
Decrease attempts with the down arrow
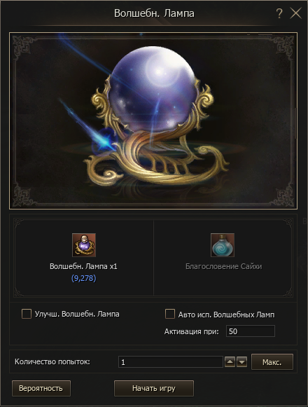point(241,362)
